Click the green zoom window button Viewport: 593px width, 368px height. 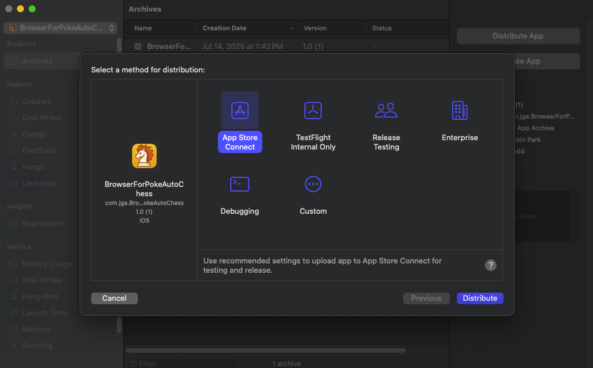pos(32,9)
